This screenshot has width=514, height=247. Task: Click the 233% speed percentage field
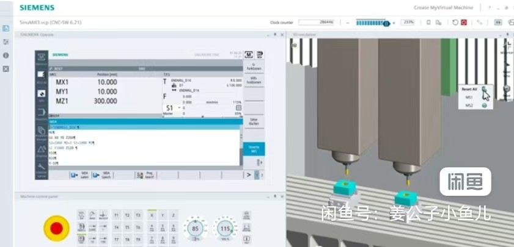click(x=408, y=22)
